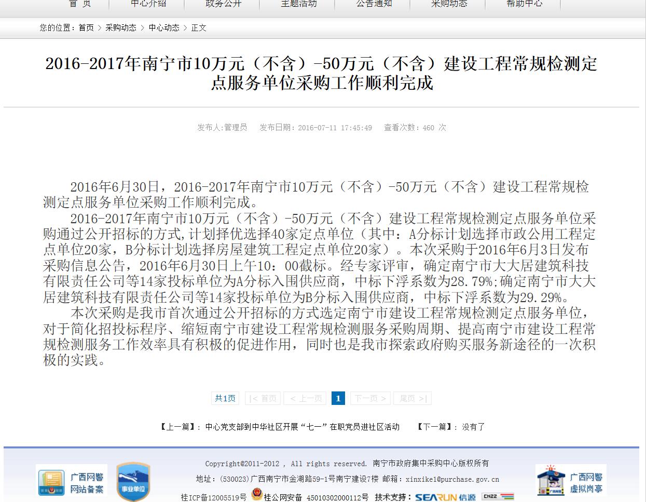Click the 首页 first-page pagination button
The width and height of the screenshot is (646, 502).
(x=263, y=398)
